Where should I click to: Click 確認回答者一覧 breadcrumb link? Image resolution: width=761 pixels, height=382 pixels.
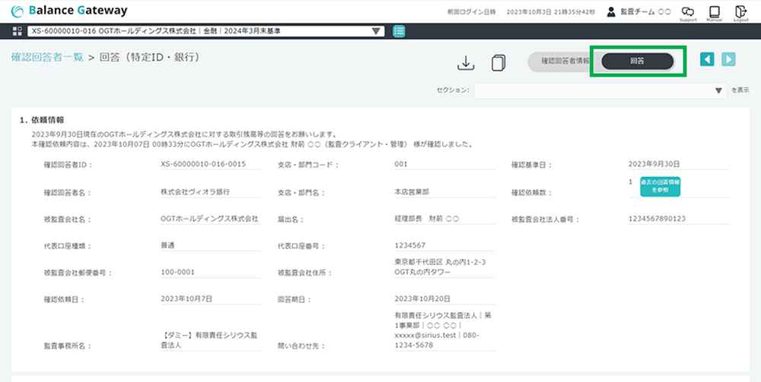click(x=47, y=57)
